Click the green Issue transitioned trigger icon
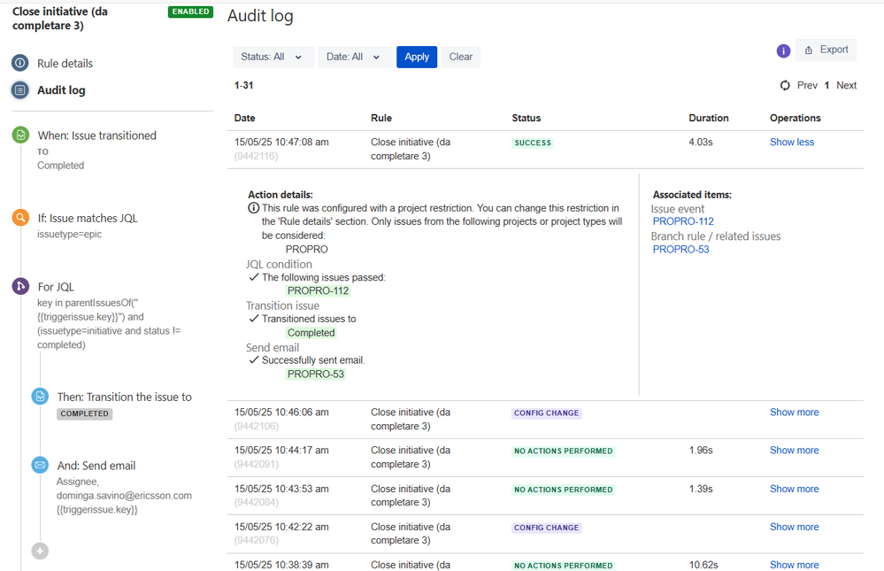This screenshot has height=571, width=884. click(20, 135)
